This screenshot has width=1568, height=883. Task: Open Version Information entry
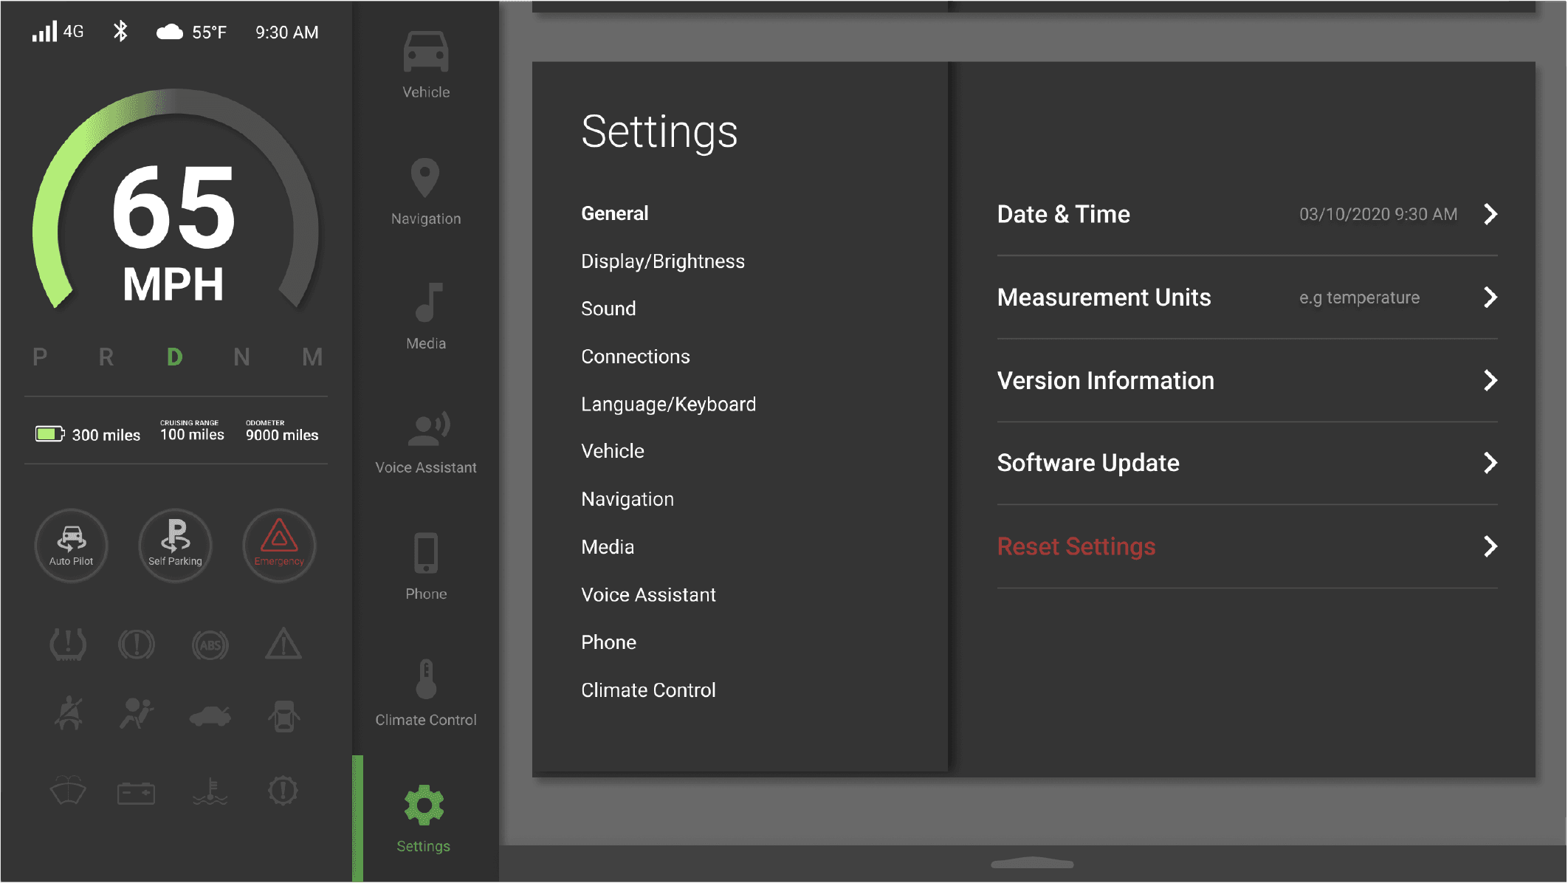coord(1105,381)
